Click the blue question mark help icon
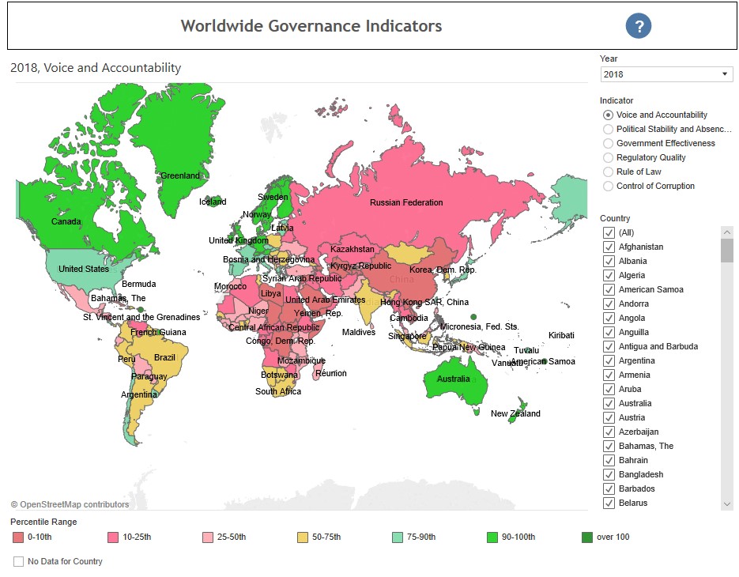 (x=638, y=26)
